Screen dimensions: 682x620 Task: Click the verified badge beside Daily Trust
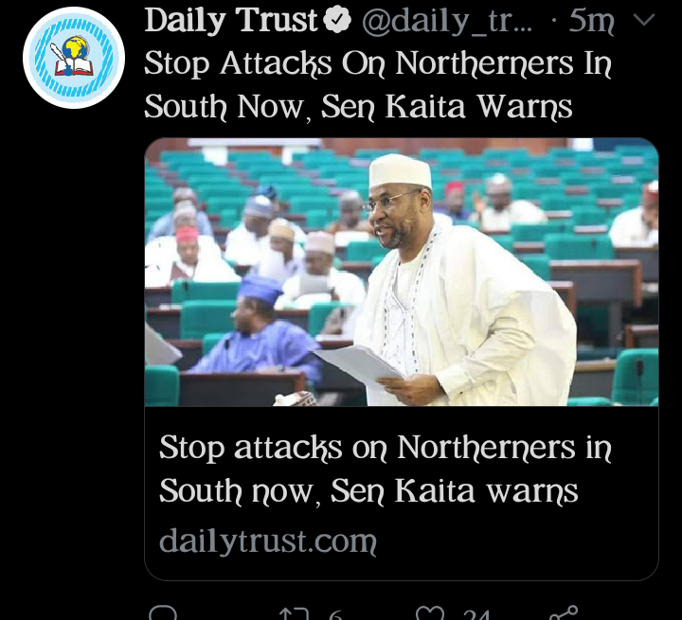[337, 20]
